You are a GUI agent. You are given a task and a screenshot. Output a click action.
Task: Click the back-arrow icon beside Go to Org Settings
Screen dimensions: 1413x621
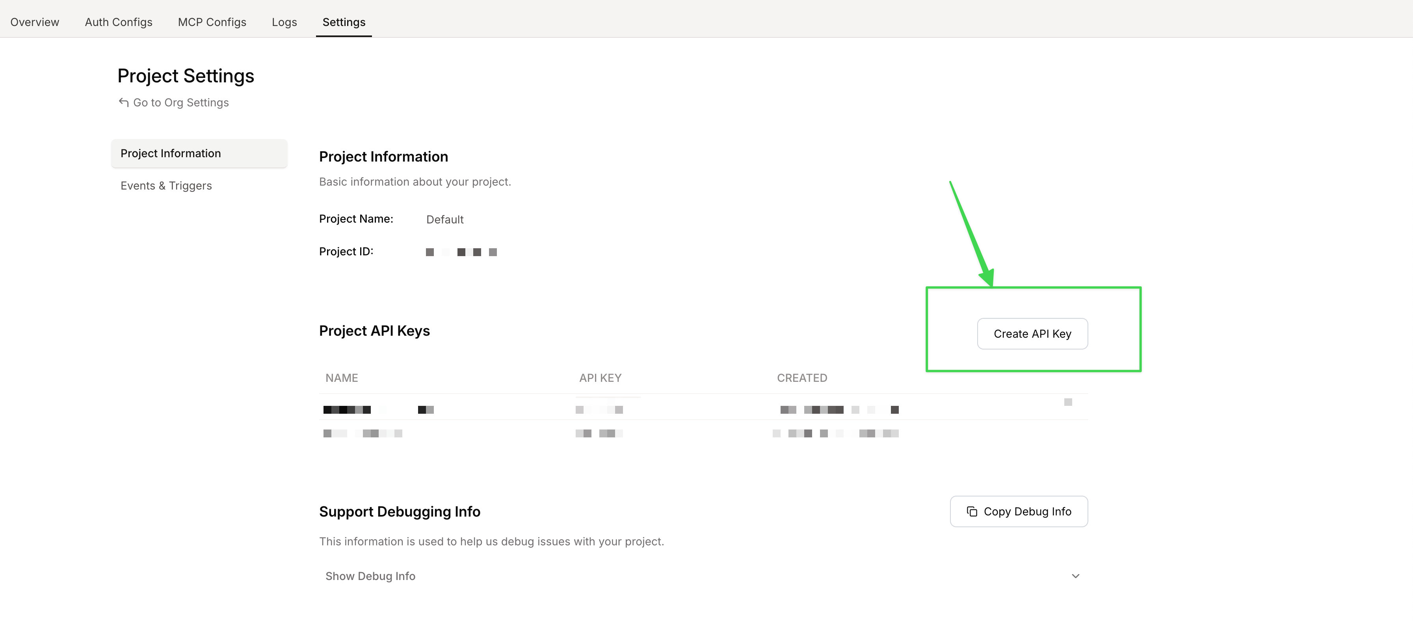(x=123, y=102)
